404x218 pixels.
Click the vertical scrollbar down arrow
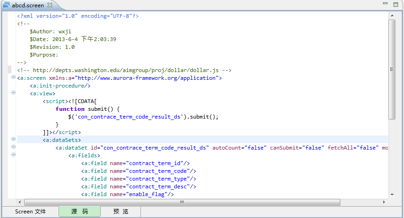point(392,194)
